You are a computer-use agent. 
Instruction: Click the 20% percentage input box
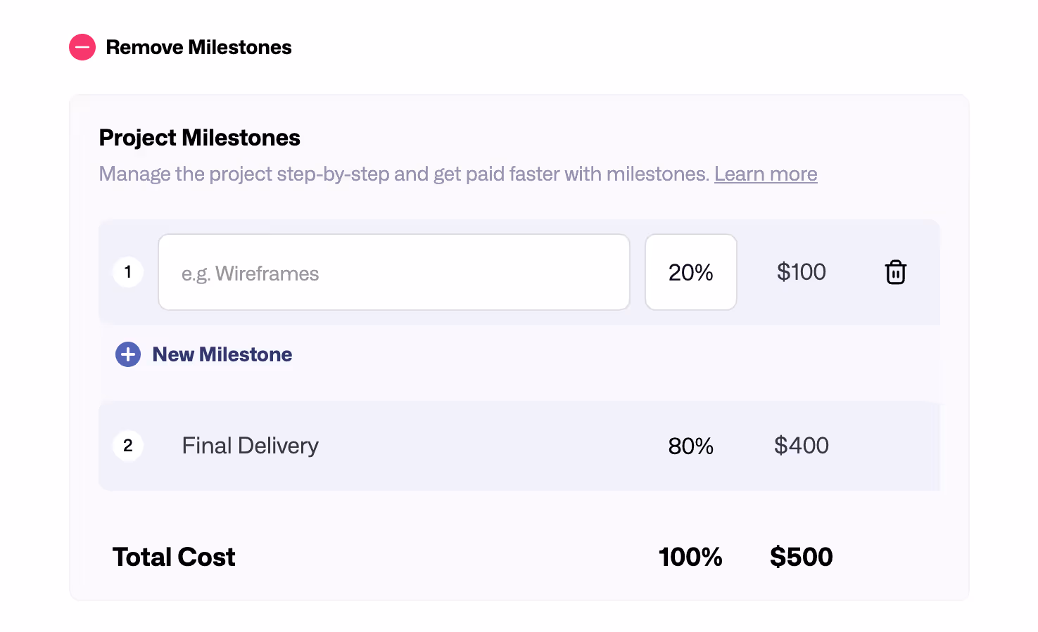[690, 273]
